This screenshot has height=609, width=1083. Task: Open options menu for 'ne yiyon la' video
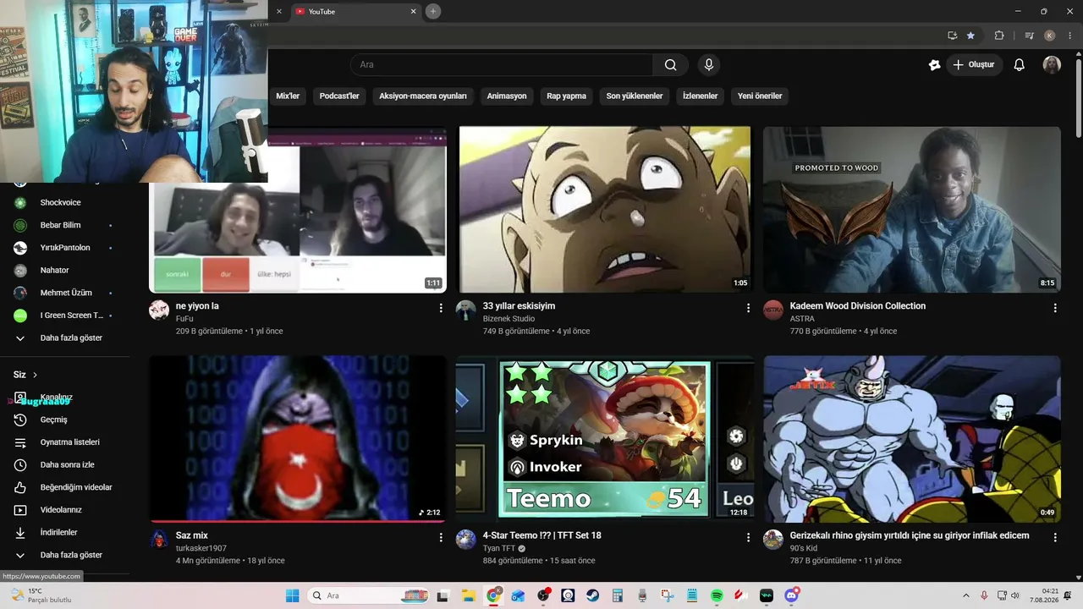(441, 309)
